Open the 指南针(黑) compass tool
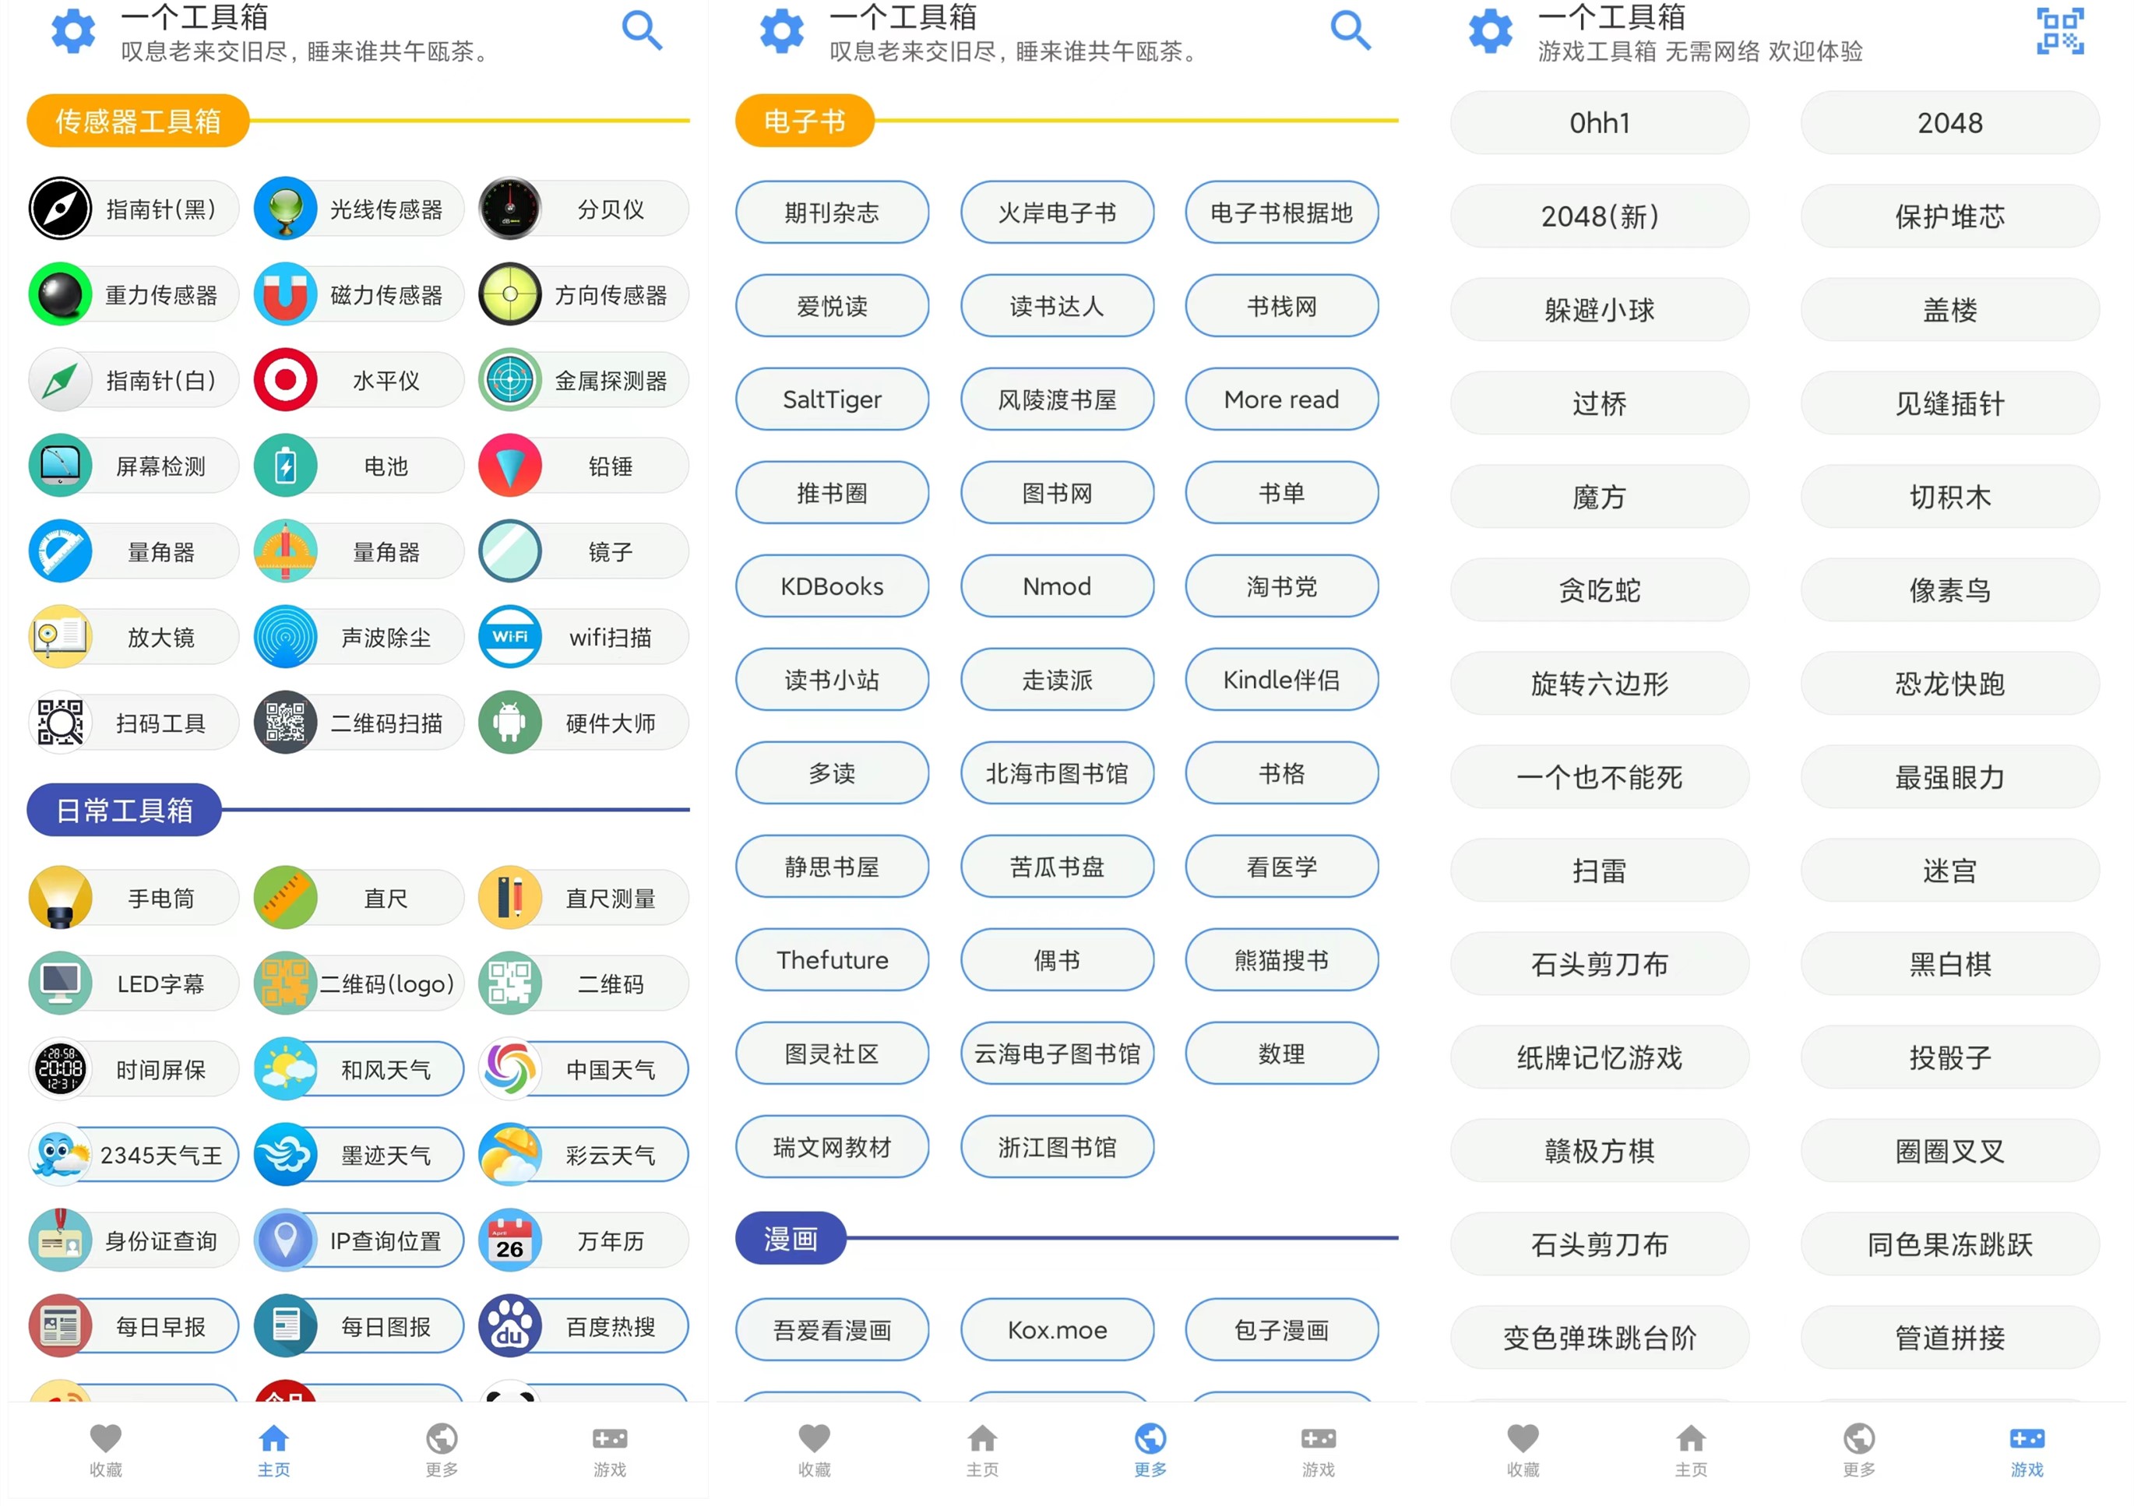 tap(133, 208)
